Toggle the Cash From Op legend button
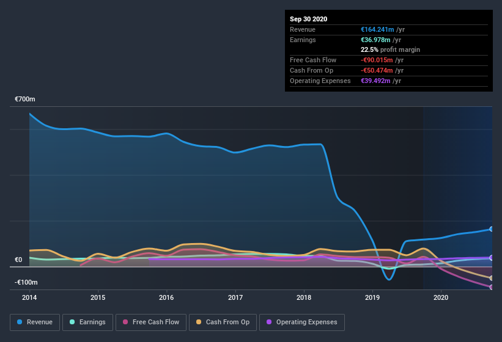Image resolution: width=502 pixels, height=342 pixels. pos(223,322)
